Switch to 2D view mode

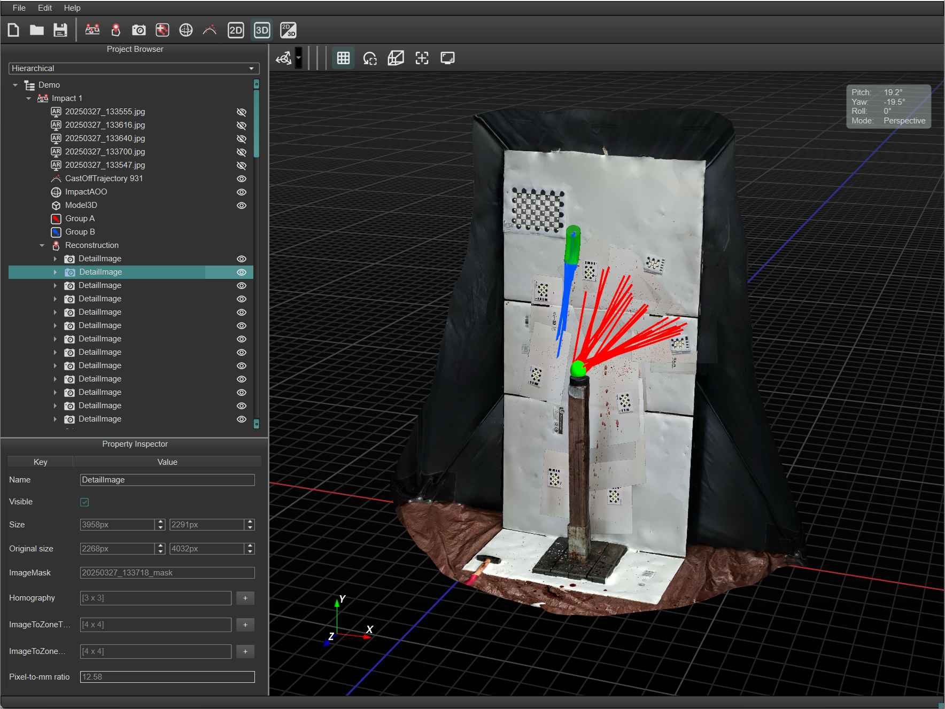pos(236,30)
